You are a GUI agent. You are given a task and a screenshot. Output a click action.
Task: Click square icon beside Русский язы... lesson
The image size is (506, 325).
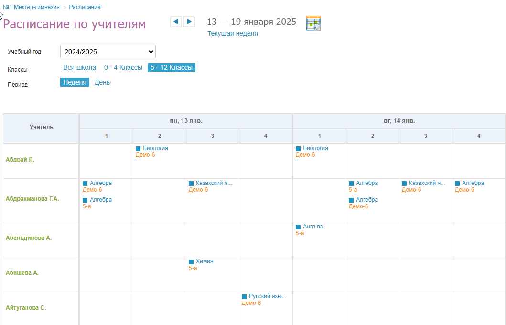click(244, 297)
